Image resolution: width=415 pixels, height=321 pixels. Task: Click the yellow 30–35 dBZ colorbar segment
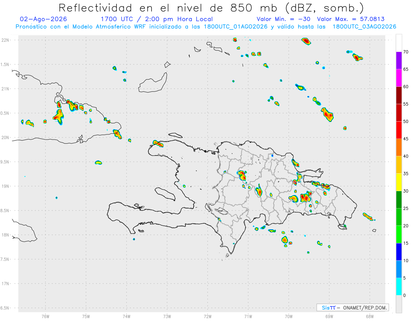(x=399, y=182)
